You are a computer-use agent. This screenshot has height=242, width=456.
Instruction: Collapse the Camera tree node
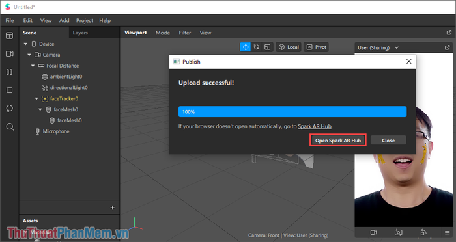(29, 55)
